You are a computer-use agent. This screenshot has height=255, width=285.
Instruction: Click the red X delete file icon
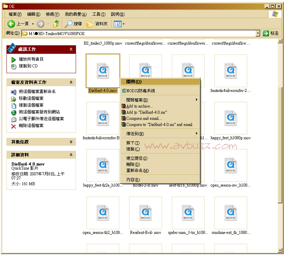[14, 126]
